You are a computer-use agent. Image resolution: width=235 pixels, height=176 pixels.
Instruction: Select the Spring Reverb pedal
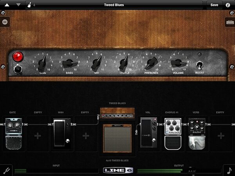197,134
